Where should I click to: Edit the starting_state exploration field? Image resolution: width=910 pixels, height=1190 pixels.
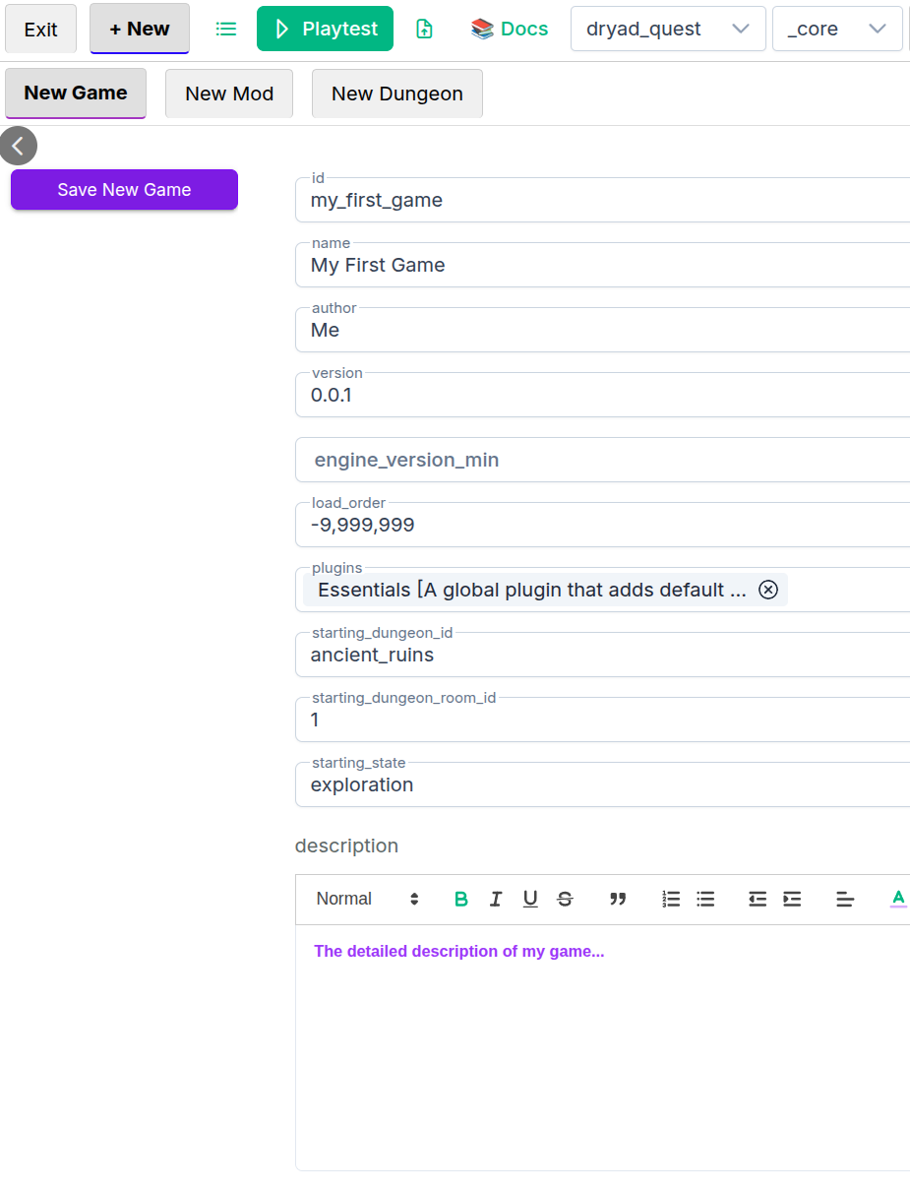[602, 784]
